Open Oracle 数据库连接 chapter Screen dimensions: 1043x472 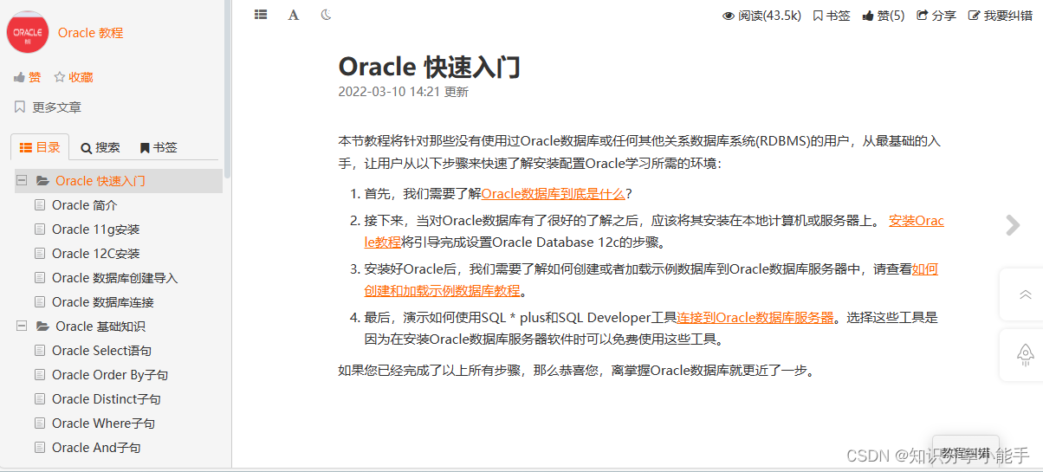coord(102,302)
